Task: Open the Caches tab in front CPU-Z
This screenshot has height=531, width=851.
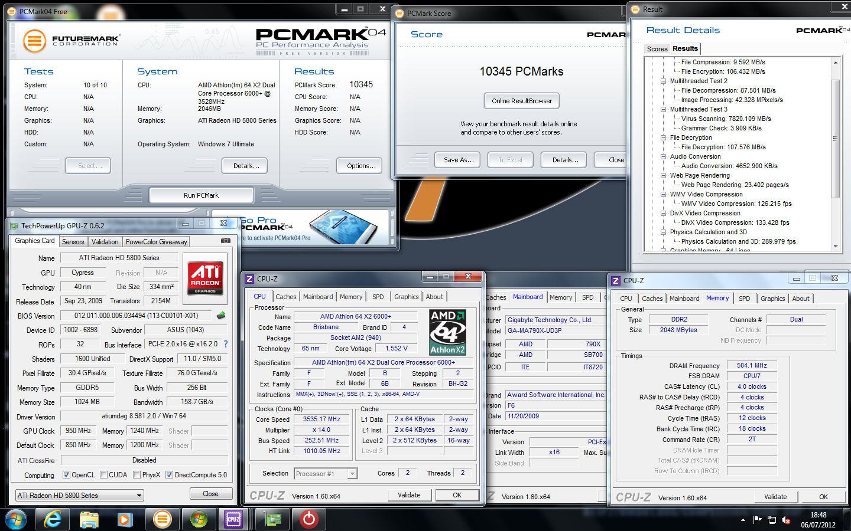Action: (286, 297)
